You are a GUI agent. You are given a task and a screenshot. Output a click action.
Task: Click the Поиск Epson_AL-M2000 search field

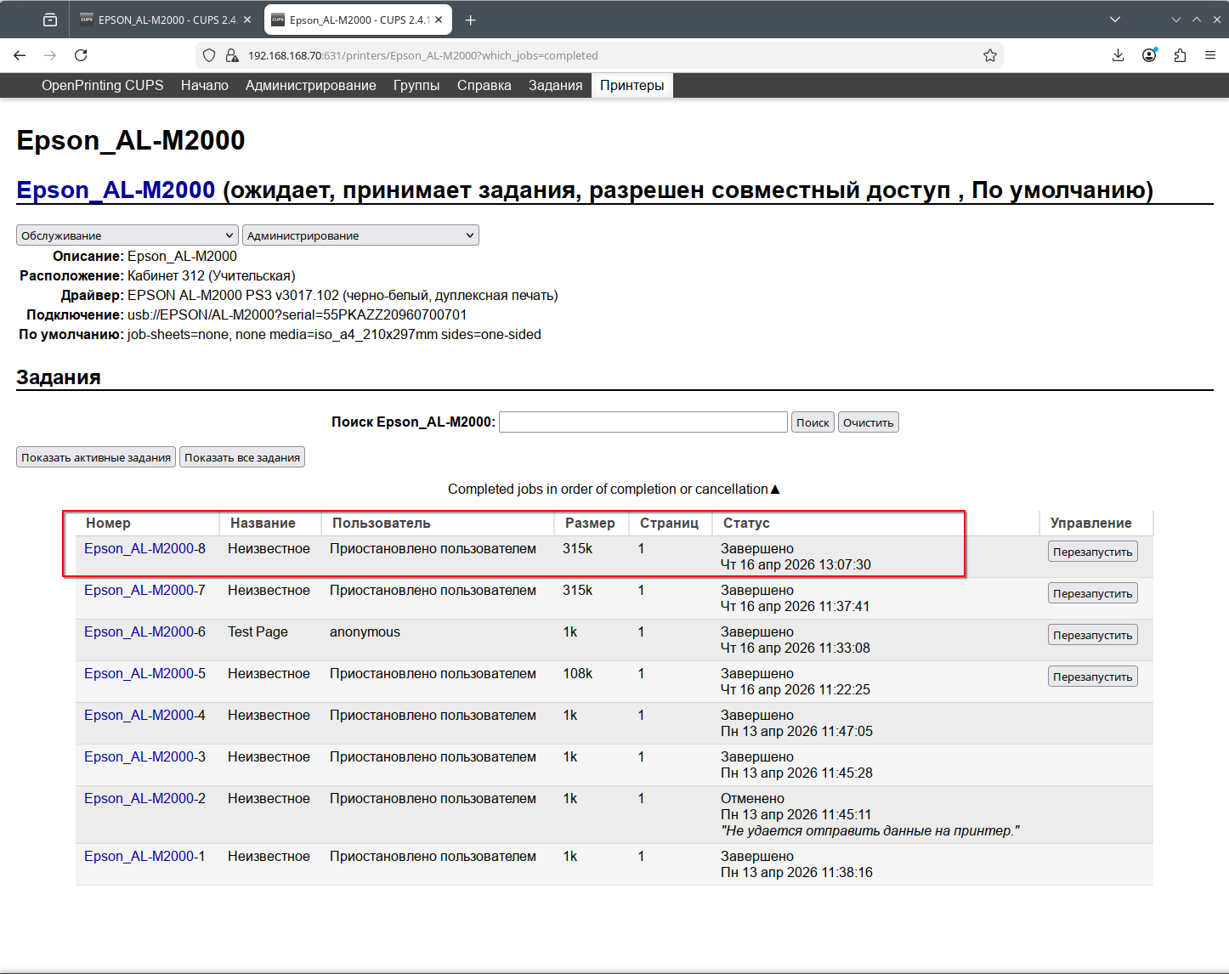coord(643,422)
